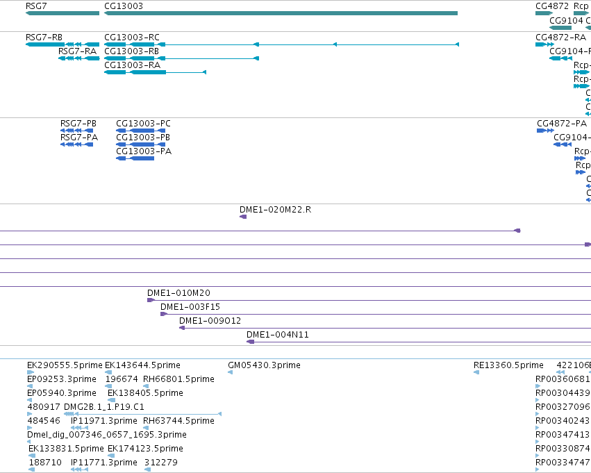Select the CG13003 gene bar
591x473 pixels.
pyautogui.click(x=281, y=13)
